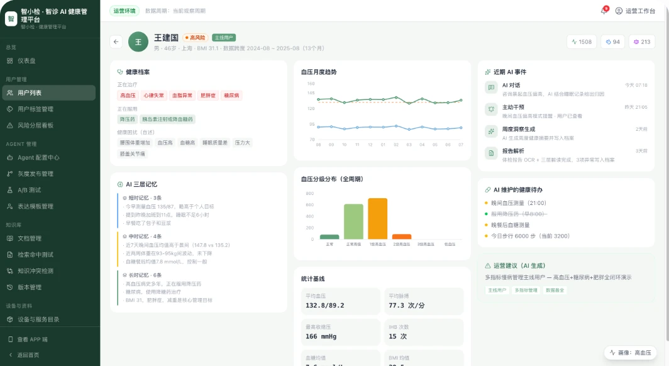
Task: Click the 返回首页 chevron icon
Action: pos(11,355)
